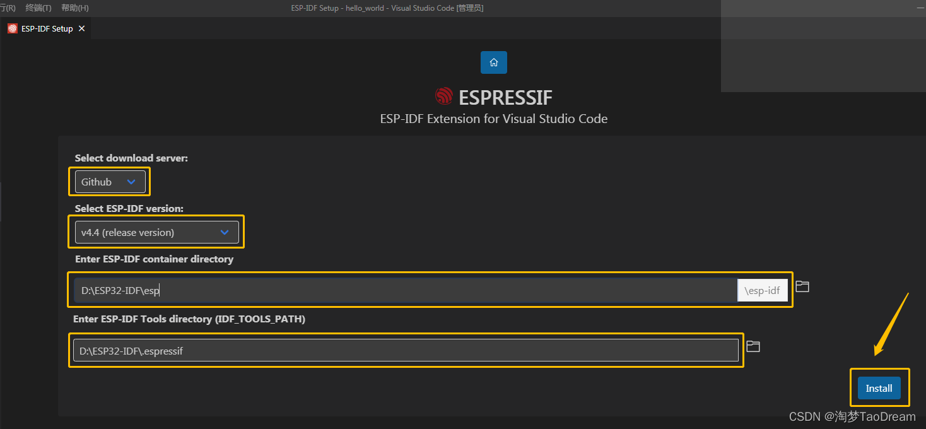Click the ESP-IDF container directory input
The height and width of the screenshot is (429, 926).
[x=406, y=290]
